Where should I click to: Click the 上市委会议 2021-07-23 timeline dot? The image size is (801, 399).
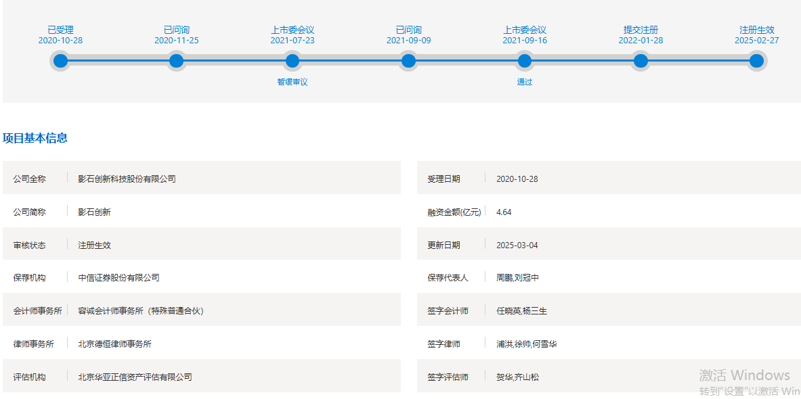tap(293, 62)
